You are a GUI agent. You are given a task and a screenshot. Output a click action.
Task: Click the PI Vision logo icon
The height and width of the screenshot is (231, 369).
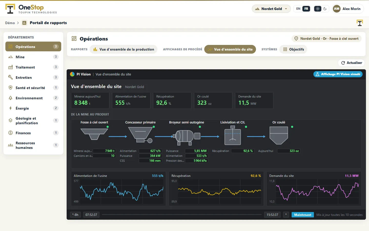click(x=72, y=74)
